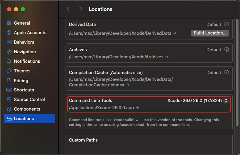240x155 pixels.
Task: Show info for Archives location
Action: 226,49
